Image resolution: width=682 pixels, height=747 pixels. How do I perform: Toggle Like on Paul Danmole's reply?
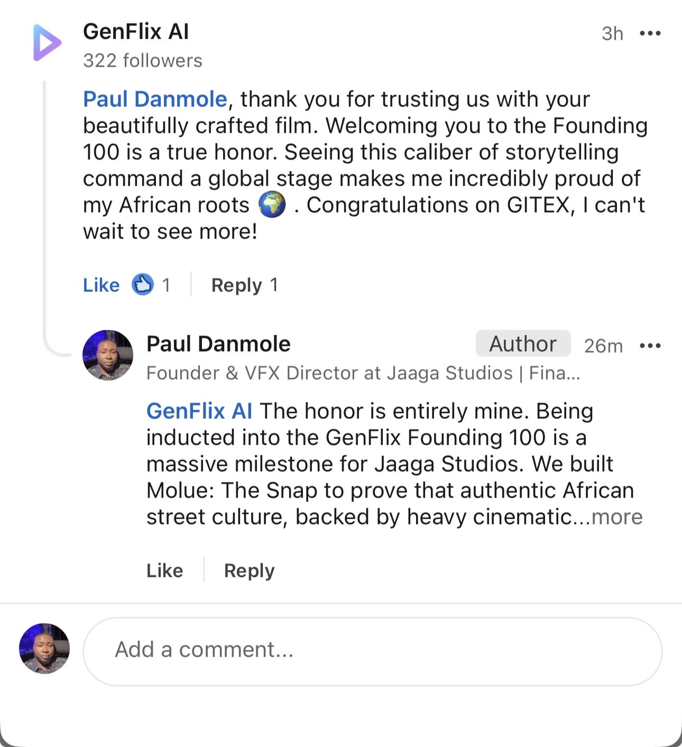(165, 570)
